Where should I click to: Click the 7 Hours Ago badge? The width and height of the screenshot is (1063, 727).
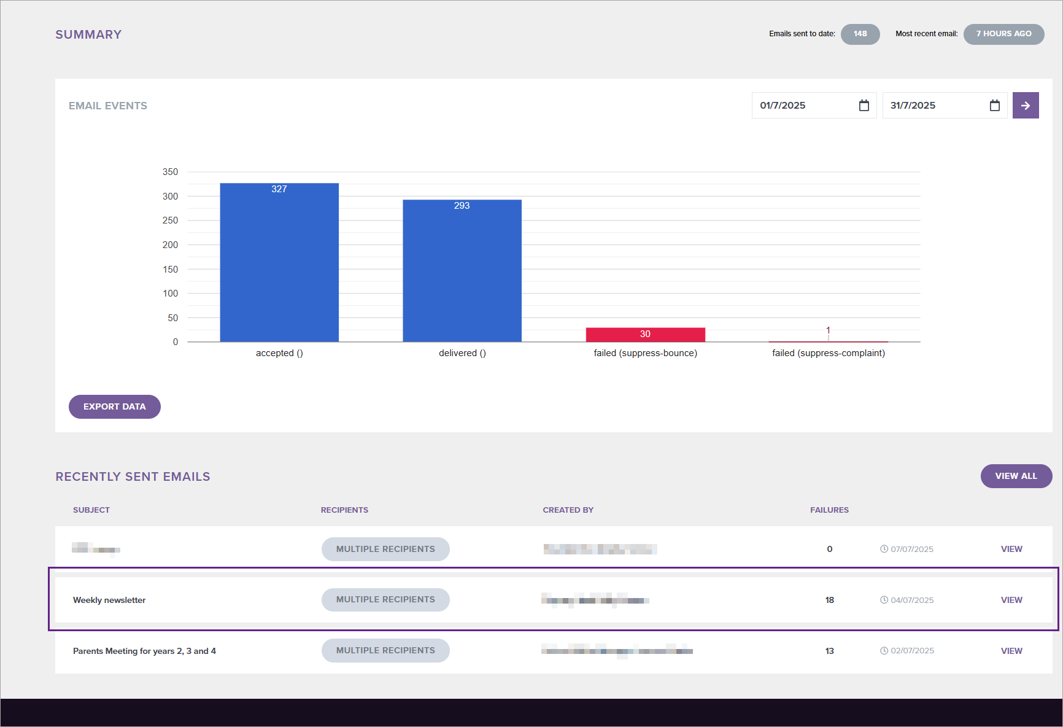click(x=1003, y=34)
